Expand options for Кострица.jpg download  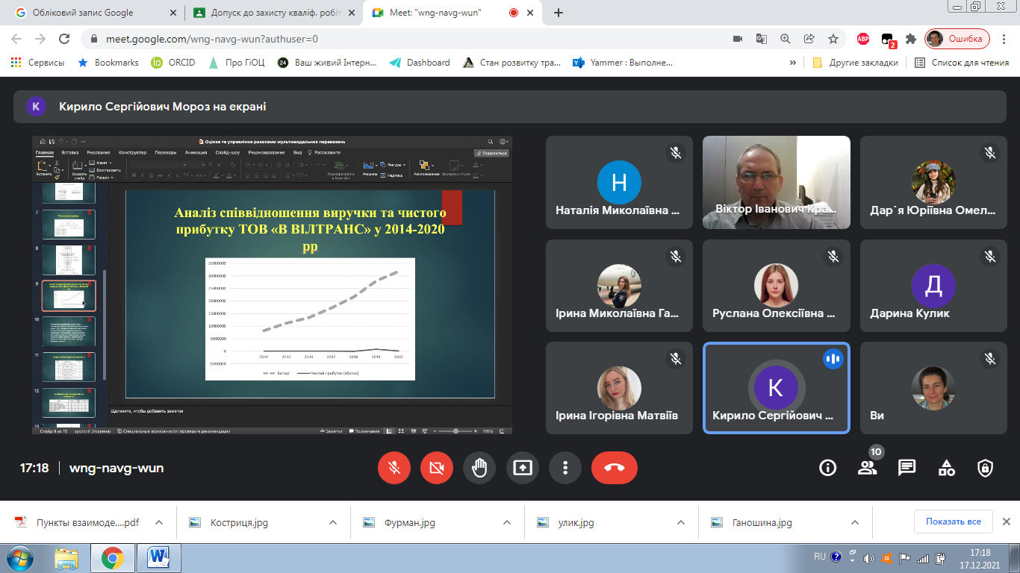click(332, 522)
